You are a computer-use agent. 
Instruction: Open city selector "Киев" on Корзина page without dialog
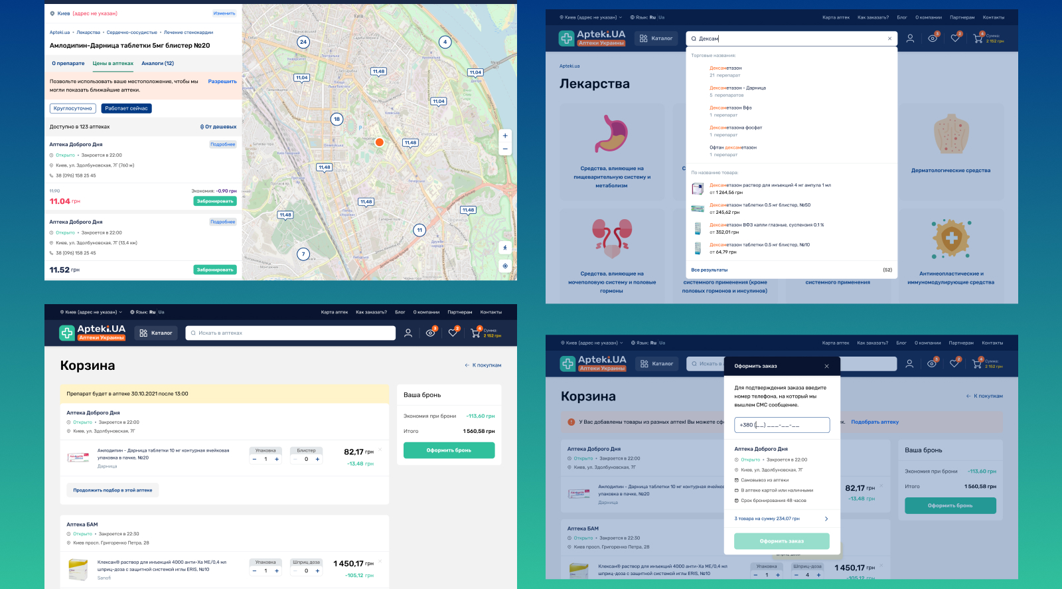tap(91, 312)
